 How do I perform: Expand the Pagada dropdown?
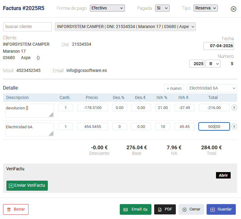[x=162, y=8]
